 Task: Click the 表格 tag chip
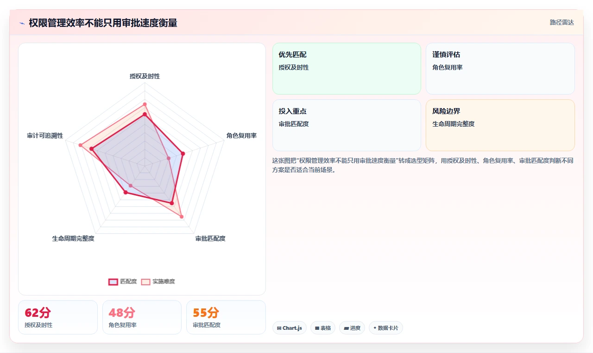[x=323, y=328]
